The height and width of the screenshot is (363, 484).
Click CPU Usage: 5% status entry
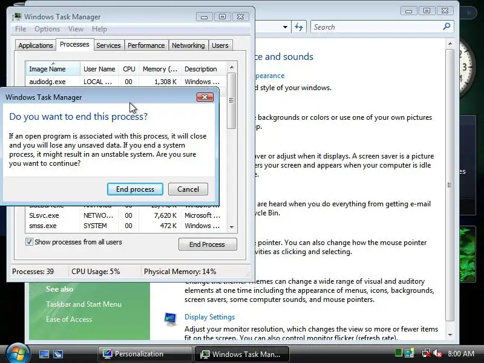pos(96,272)
